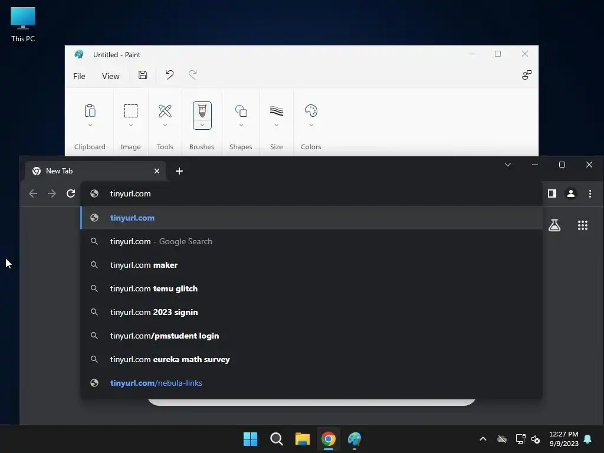Choose the tinyurl.com 2023 signin suggestion

point(311,312)
